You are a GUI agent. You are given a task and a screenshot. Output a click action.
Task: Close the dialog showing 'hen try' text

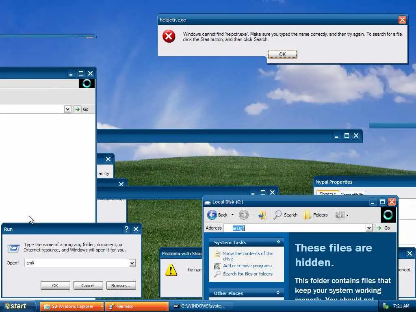[108, 159]
